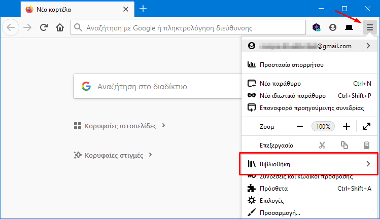
Task: Open the Firefox account toolbar icon
Action: tap(333, 27)
